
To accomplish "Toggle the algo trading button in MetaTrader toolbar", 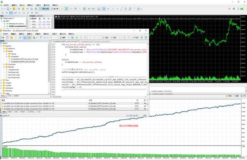I will [44, 9].
